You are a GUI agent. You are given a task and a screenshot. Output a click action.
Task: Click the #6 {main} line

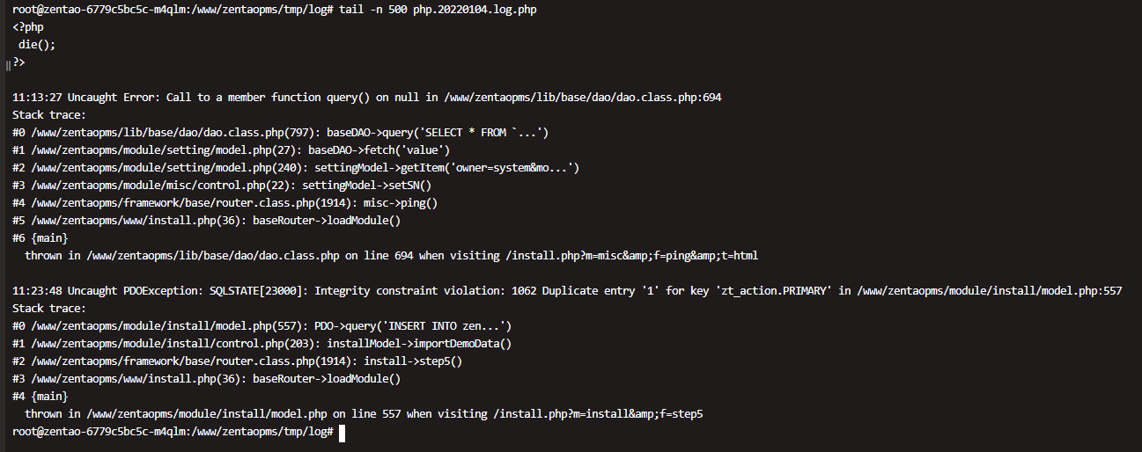point(40,238)
